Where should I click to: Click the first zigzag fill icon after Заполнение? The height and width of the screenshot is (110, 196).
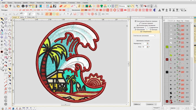point(82,10)
